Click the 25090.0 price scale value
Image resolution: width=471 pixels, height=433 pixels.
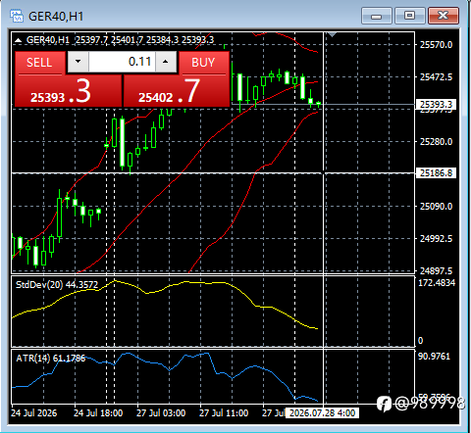click(436, 207)
